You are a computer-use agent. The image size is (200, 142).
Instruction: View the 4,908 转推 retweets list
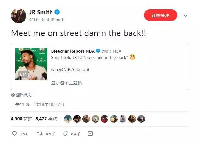pos(21,119)
